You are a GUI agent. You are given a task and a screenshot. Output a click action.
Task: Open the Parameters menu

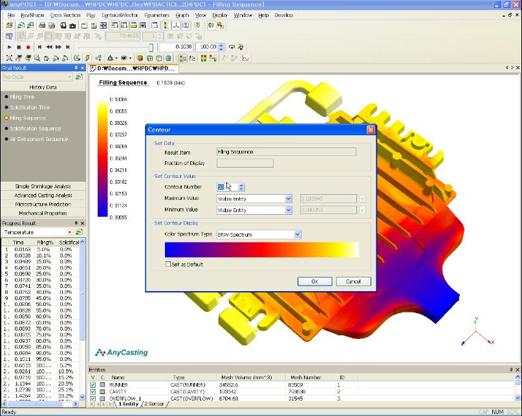click(x=157, y=15)
